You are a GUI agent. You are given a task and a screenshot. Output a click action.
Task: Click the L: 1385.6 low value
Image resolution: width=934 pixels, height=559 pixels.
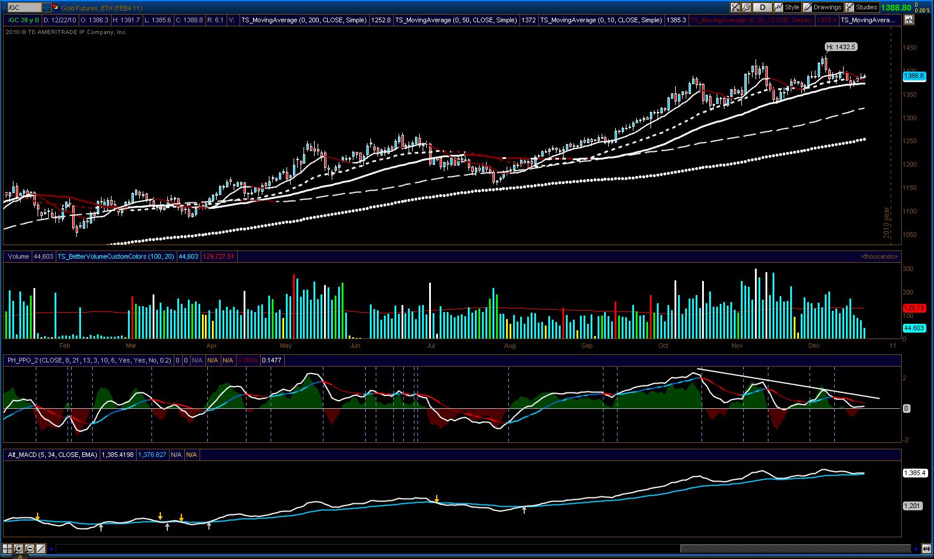coord(159,20)
